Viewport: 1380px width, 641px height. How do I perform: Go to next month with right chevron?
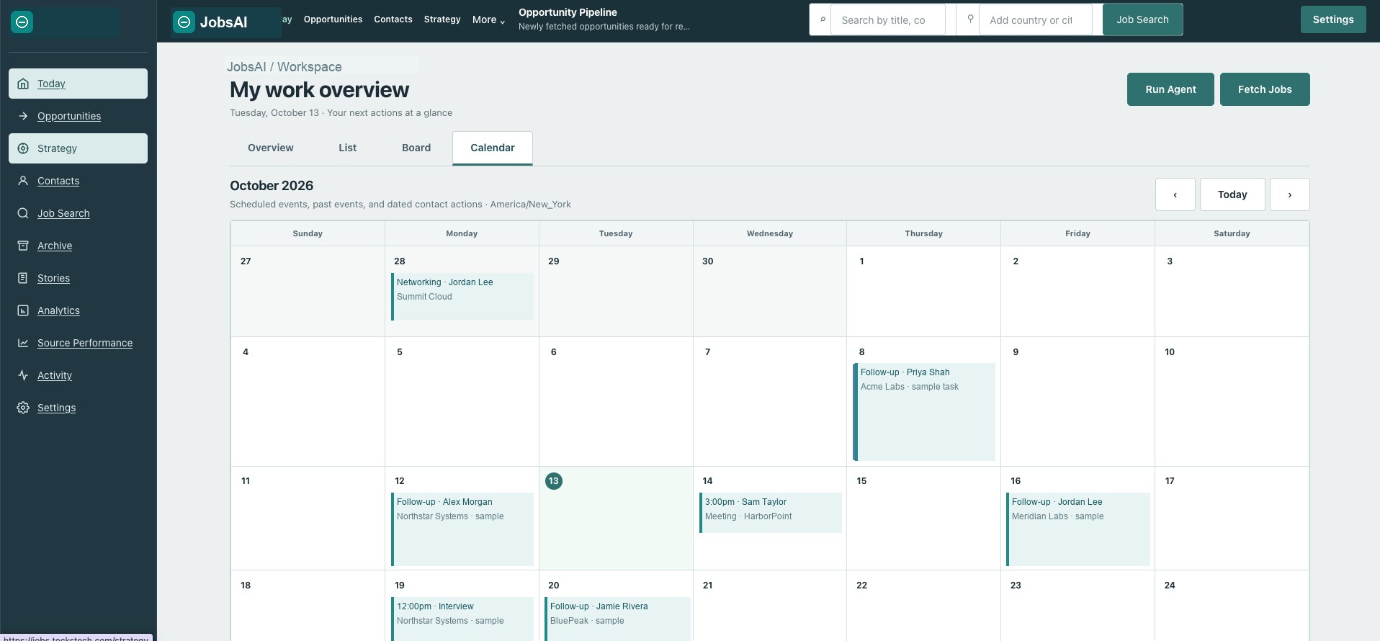pyautogui.click(x=1289, y=194)
